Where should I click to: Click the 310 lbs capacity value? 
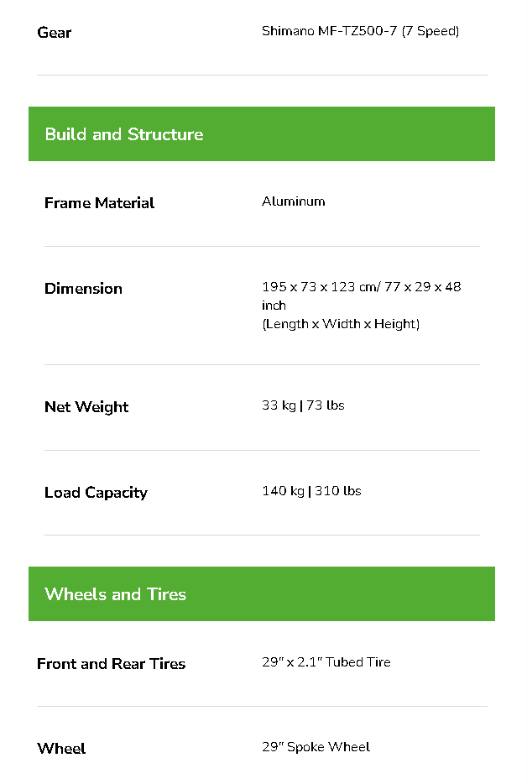click(337, 491)
